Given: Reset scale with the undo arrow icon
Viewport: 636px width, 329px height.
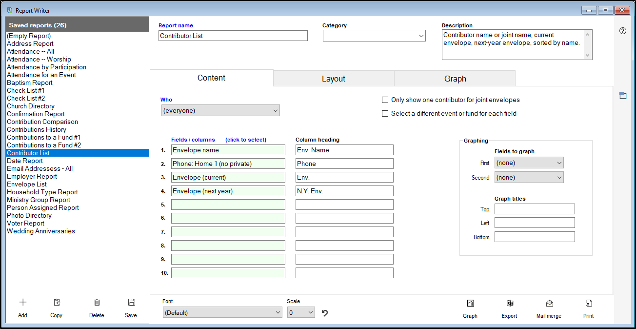Looking at the screenshot, I should coord(325,313).
